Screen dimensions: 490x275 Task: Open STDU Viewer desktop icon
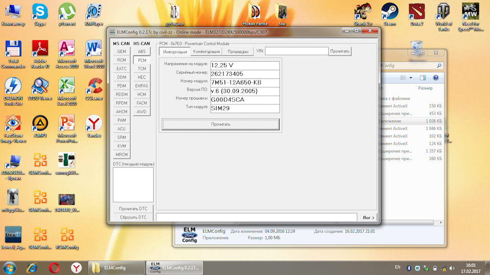click(x=40, y=89)
